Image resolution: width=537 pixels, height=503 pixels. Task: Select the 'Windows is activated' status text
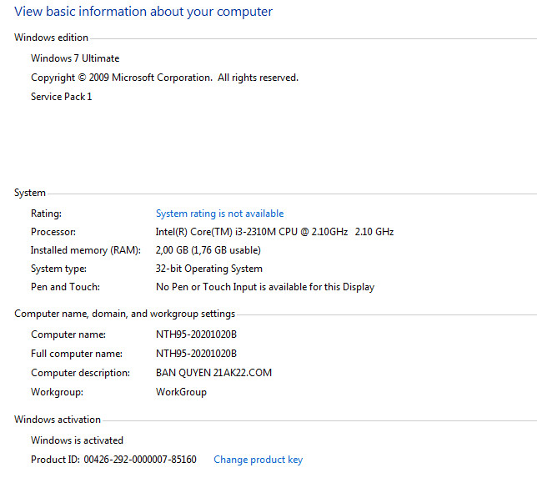point(77,440)
